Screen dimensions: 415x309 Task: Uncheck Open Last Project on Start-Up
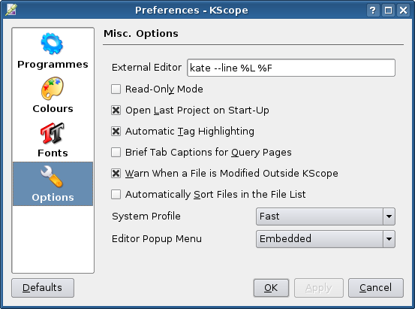pyautogui.click(x=116, y=110)
